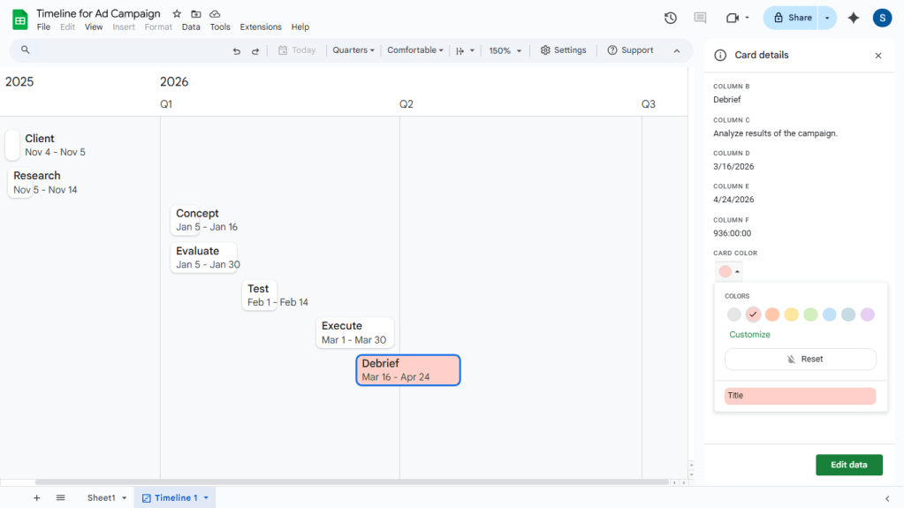
Task: Select the green color swatch
Action: click(x=810, y=315)
